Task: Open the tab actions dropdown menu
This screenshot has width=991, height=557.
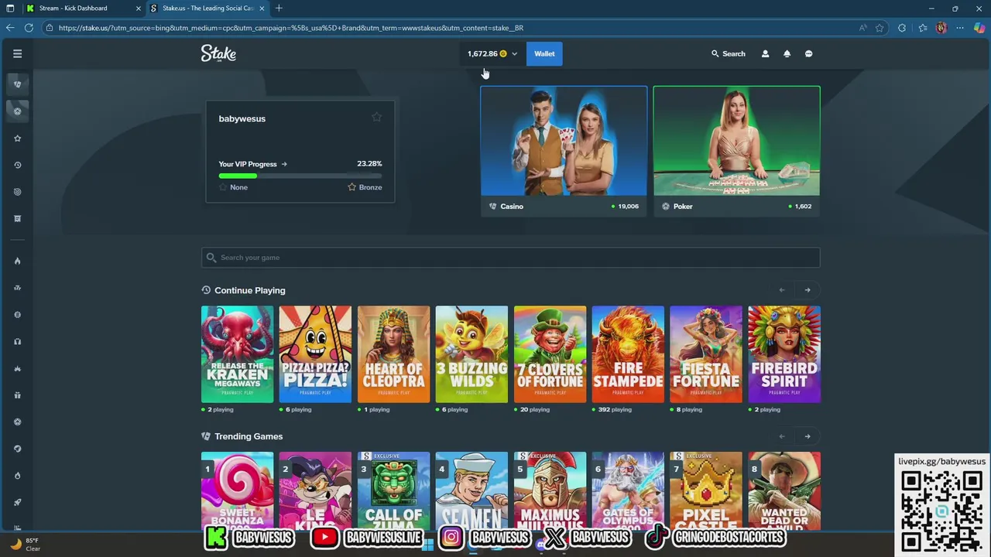Action: click(x=10, y=9)
